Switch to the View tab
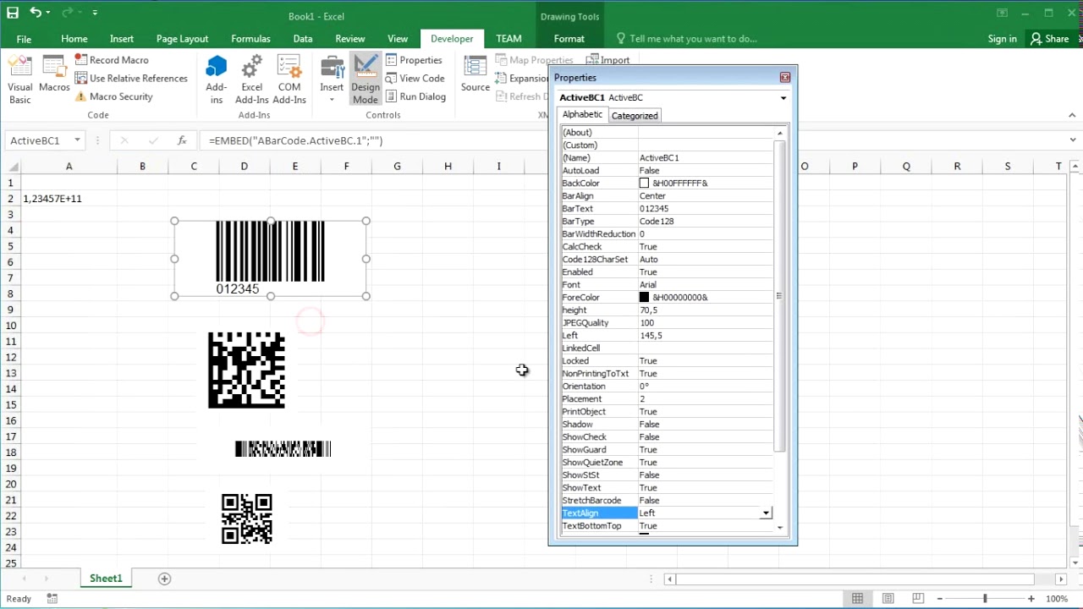The height and width of the screenshot is (609, 1083). point(398,39)
